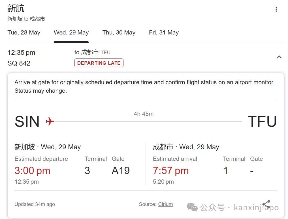Open the Cirium source link

click(x=165, y=204)
